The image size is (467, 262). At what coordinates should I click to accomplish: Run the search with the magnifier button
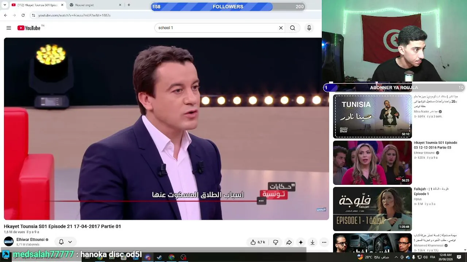click(x=293, y=28)
